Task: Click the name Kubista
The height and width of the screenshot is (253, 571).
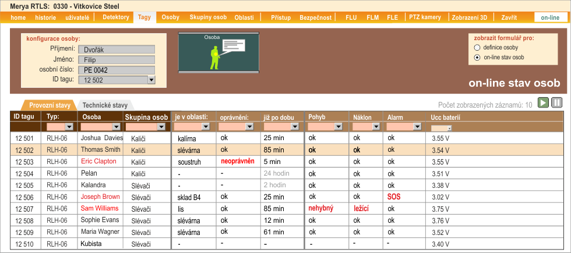Action: pos(91,244)
